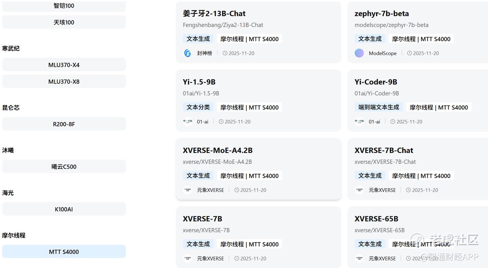Click the clock icon on 姜子牙2-13B-Chat card
The image size is (488, 268).
point(225,53)
